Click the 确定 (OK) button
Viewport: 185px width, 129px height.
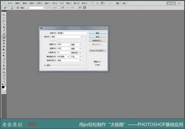tap(98, 33)
